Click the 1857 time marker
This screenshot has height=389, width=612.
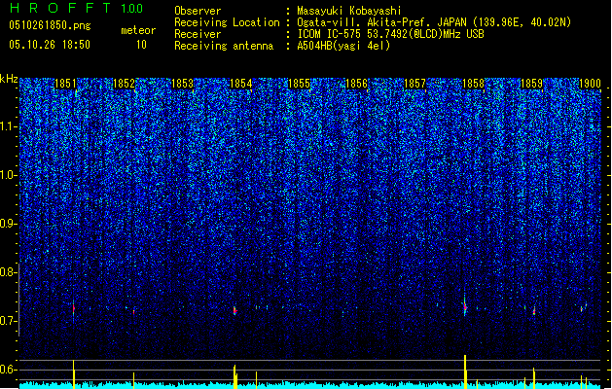point(414,84)
